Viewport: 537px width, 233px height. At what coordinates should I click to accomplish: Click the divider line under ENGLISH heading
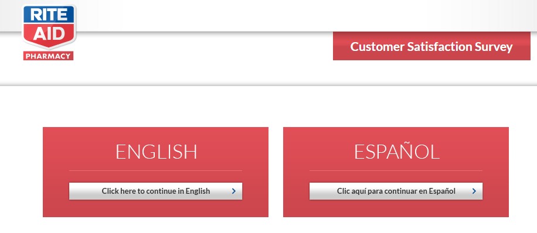coord(155,170)
